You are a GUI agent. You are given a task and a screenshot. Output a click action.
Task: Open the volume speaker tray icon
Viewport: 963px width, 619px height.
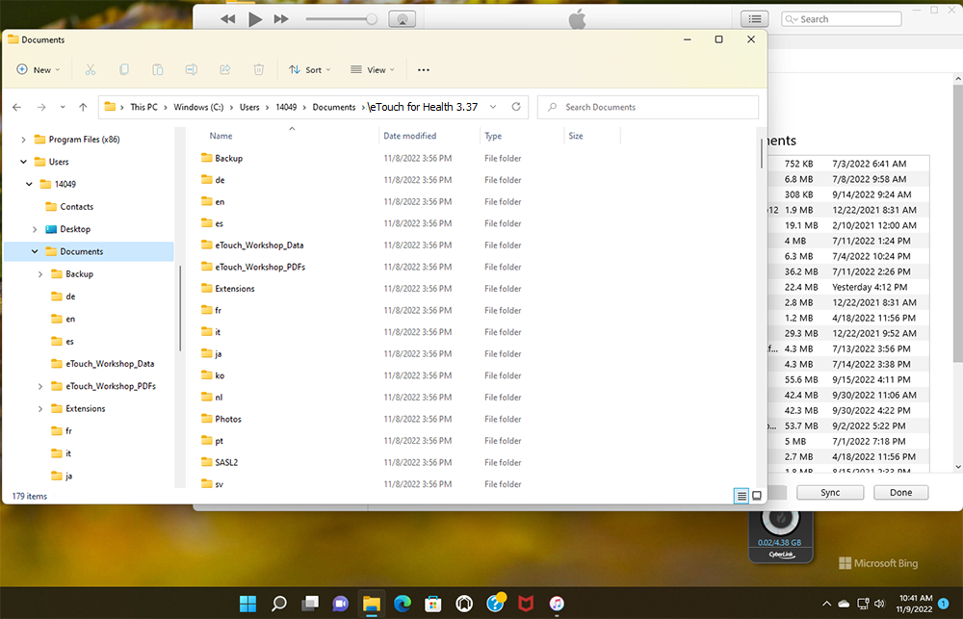pyautogui.click(x=879, y=604)
